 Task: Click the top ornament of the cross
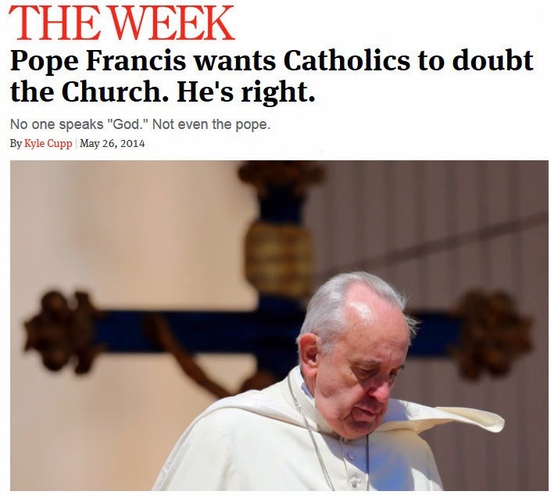point(281,176)
